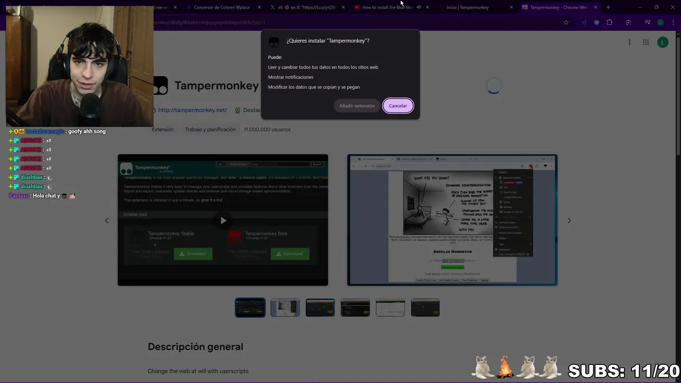Select the sixth screenshot thumbnail
Screen dimensions: 681x383
tap(426, 307)
